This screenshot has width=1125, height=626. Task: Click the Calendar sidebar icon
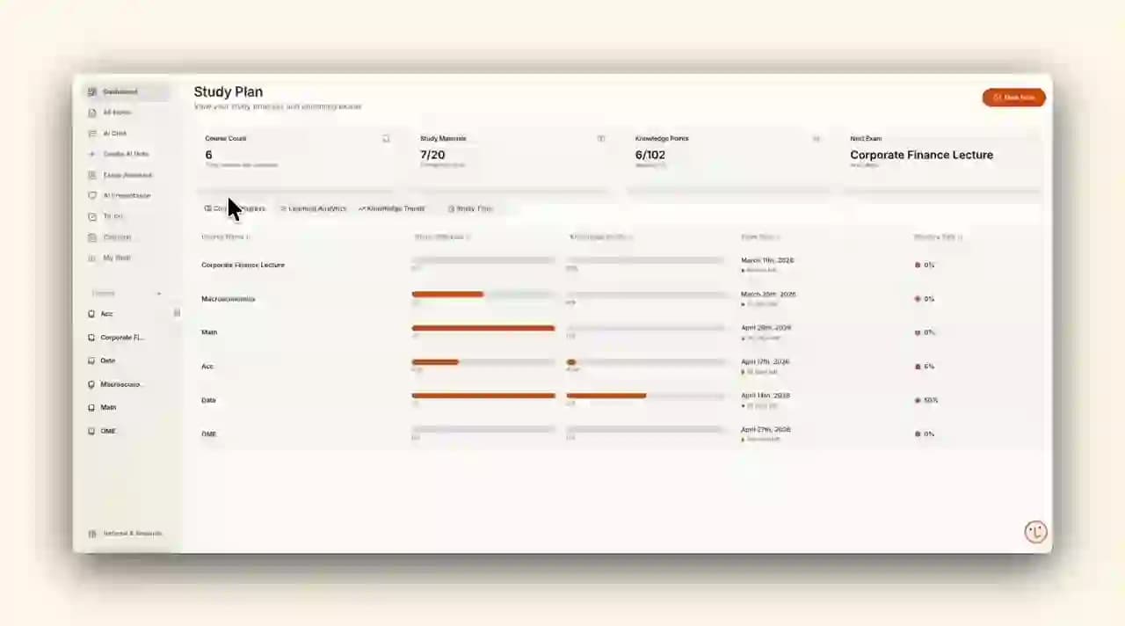92,237
